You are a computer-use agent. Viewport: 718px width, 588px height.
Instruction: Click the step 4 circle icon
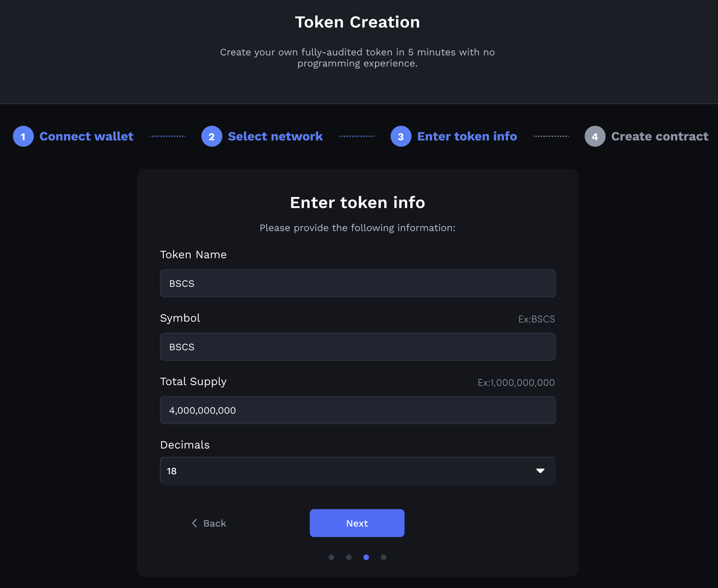pos(595,136)
